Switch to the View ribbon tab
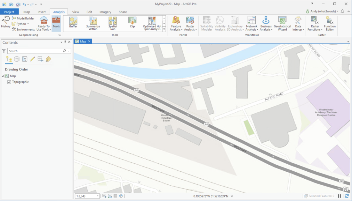Viewport: 352px width, 201px height. tap(76, 12)
